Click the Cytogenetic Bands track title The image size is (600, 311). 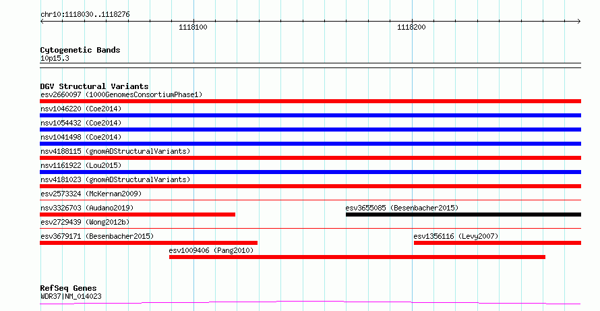coord(80,50)
